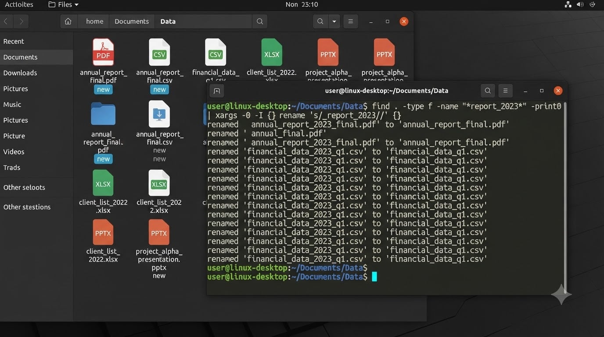Viewport: 604px width, 337px height.
Task: Click the Terminal vertical scrollbar
Action: coord(565,197)
